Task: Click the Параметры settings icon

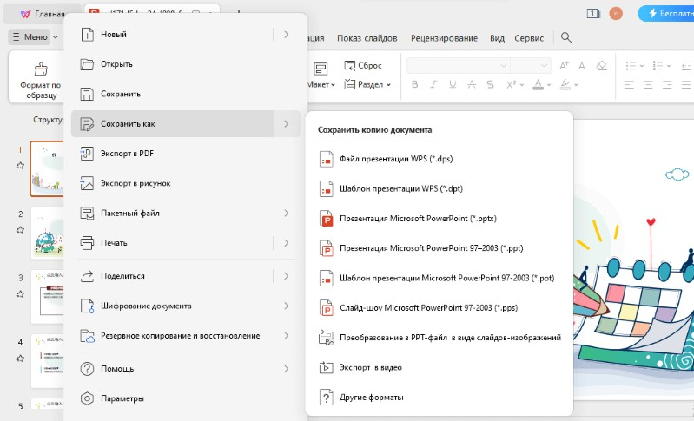Action: [x=87, y=398]
